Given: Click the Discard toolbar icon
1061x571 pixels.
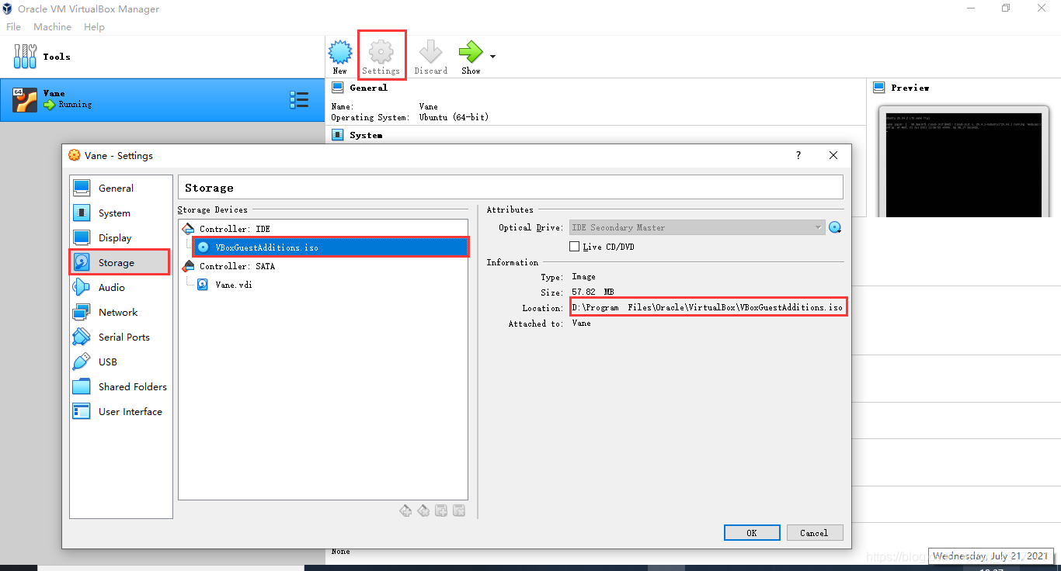Looking at the screenshot, I should click(x=430, y=53).
